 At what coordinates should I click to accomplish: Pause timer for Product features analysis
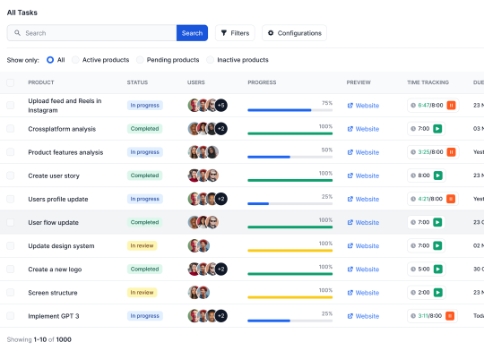click(x=451, y=152)
